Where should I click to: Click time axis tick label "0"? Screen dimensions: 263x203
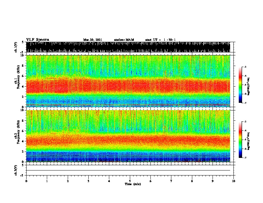26,181
